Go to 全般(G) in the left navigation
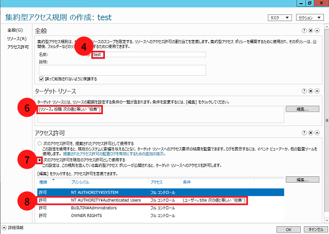 tap(15, 30)
